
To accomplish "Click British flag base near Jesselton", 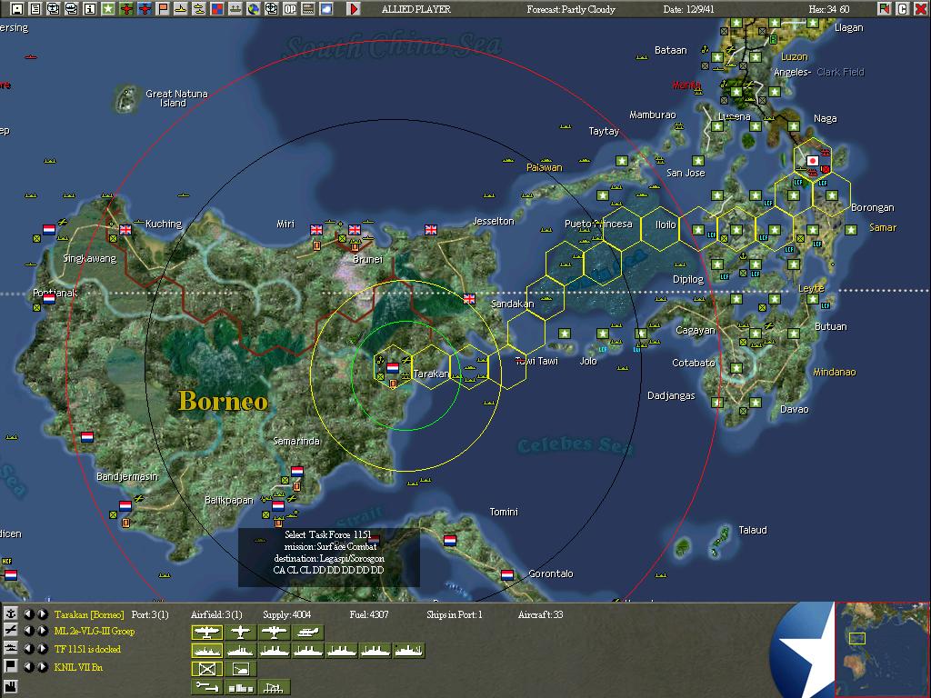I will coord(430,229).
